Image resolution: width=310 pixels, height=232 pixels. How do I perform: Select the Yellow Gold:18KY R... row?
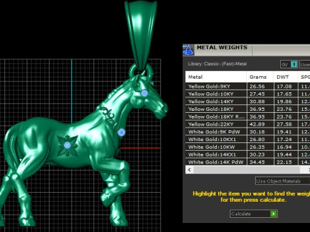(x=247, y=117)
